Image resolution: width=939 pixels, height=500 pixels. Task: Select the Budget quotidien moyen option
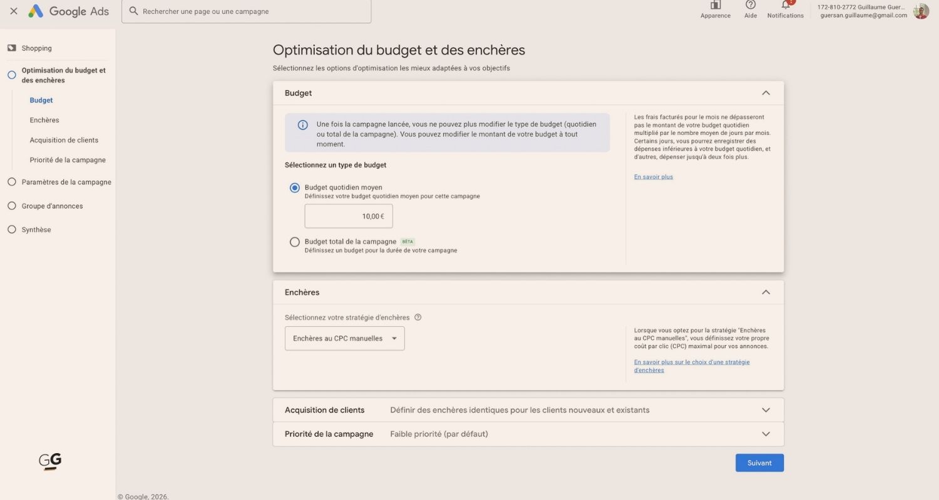click(x=294, y=187)
